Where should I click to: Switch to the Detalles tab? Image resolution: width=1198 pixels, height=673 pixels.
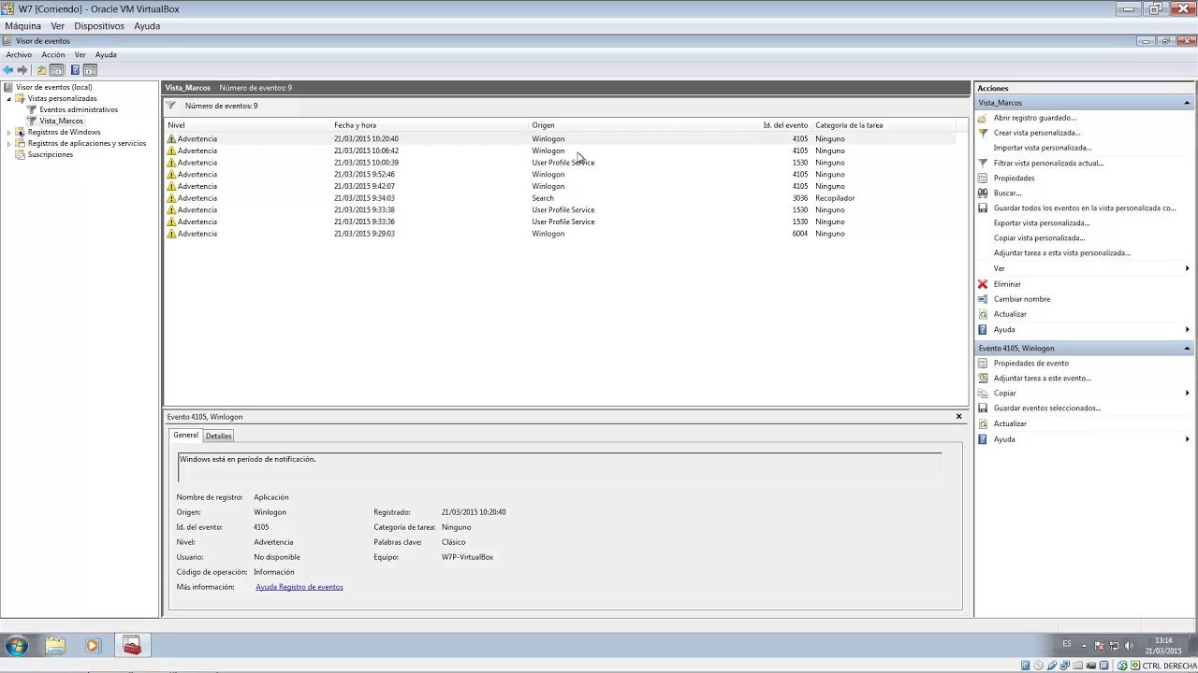pyautogui.click(x=219, y=436)
